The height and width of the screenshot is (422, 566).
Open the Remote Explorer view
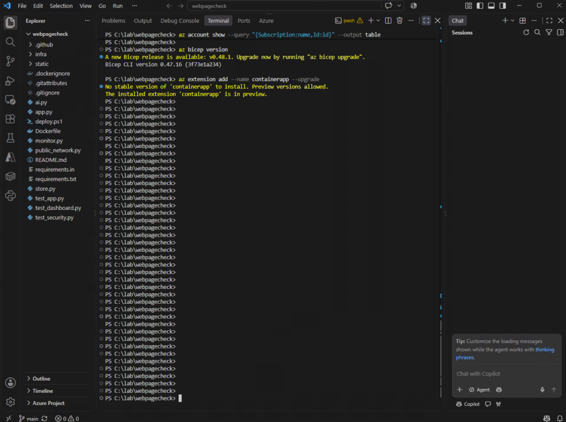(10, 100)
